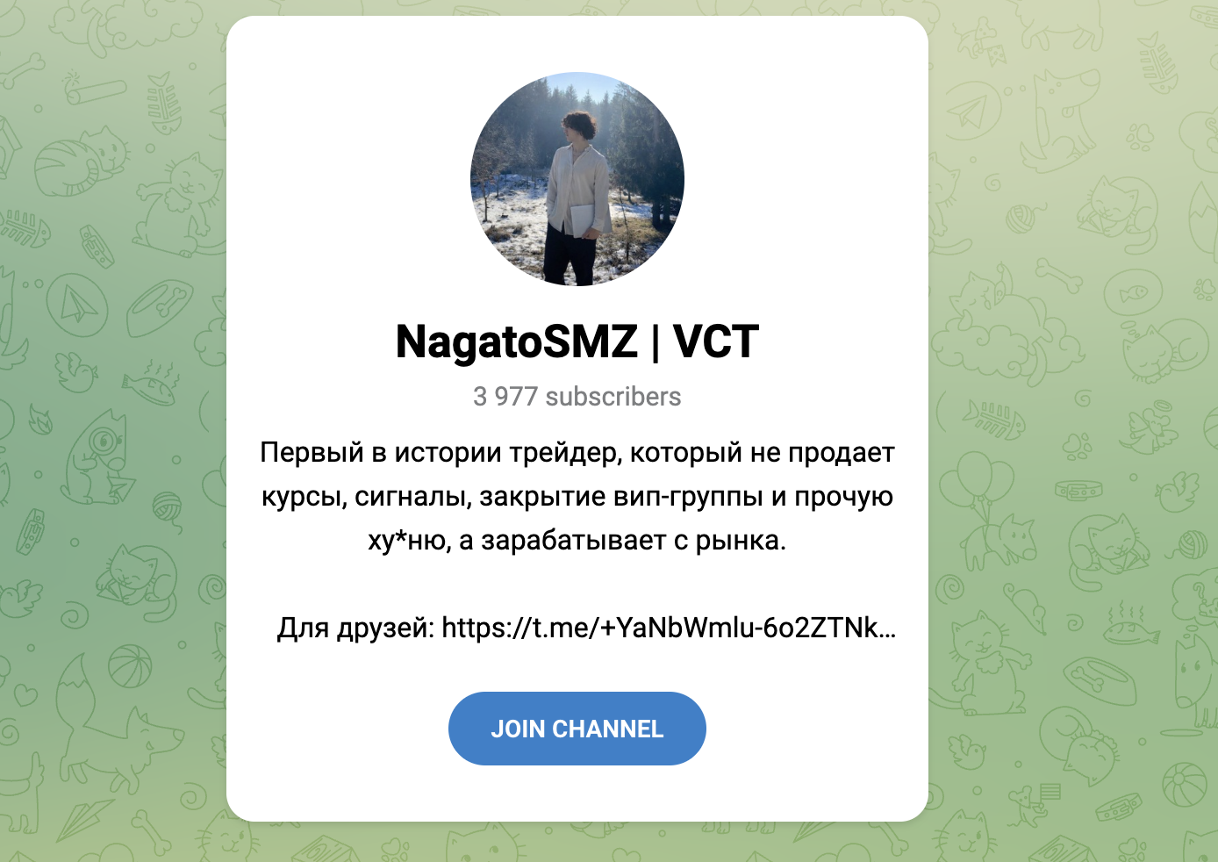Click the 3 977 subscribers count
Viewport: 1218px width, 862px height.
pyautogui.click(x=577, y=397)
